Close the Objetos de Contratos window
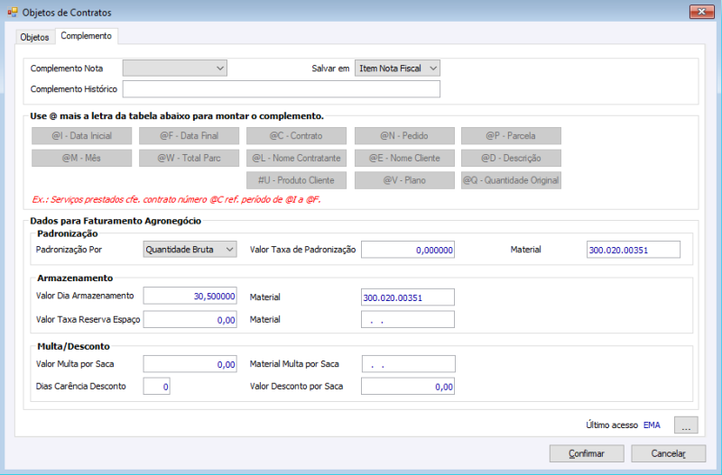The height and width of the screenshot is (475, 722). (702, 12)
